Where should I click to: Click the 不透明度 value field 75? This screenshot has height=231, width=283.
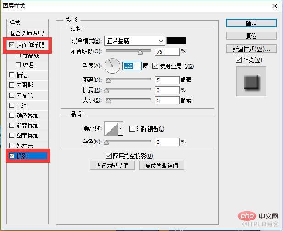click(167, 52)
